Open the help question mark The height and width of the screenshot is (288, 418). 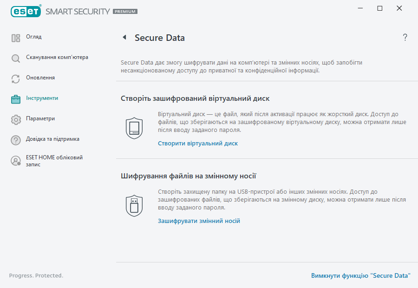405,37
